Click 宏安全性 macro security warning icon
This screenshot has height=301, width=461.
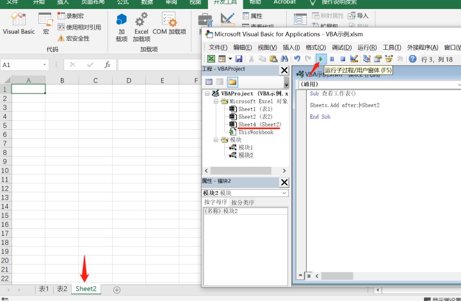(x=61, y=38)
